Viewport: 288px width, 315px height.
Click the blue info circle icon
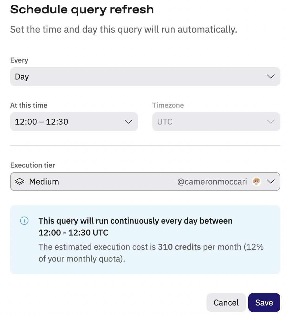[x=24, y=221]
